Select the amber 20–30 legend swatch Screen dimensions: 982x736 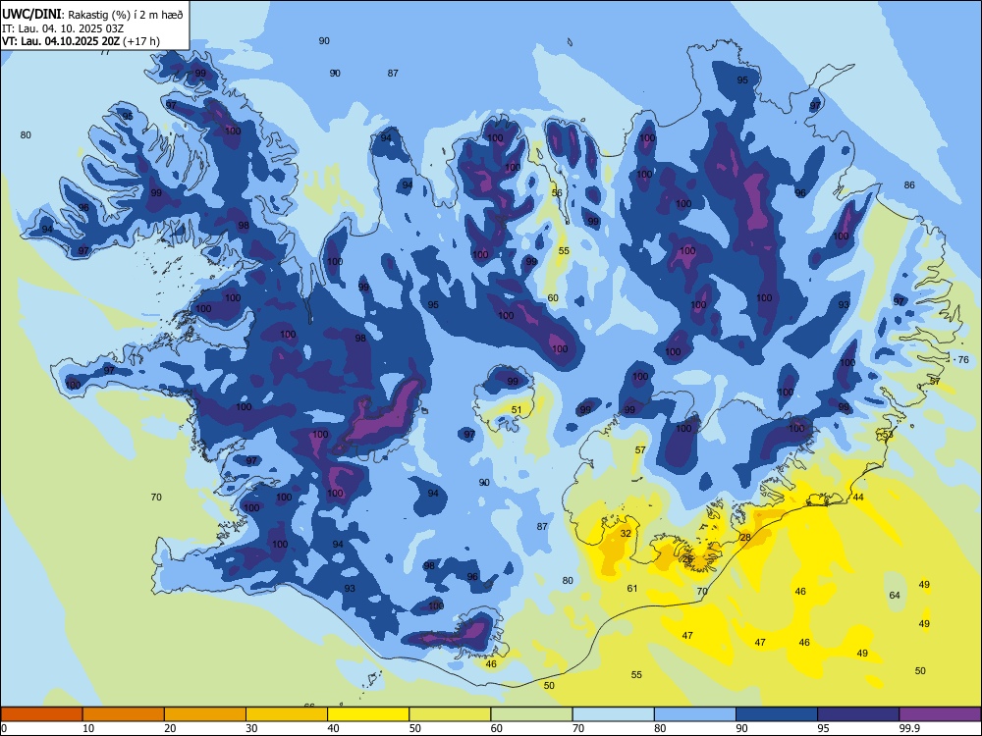pos(205,714)
